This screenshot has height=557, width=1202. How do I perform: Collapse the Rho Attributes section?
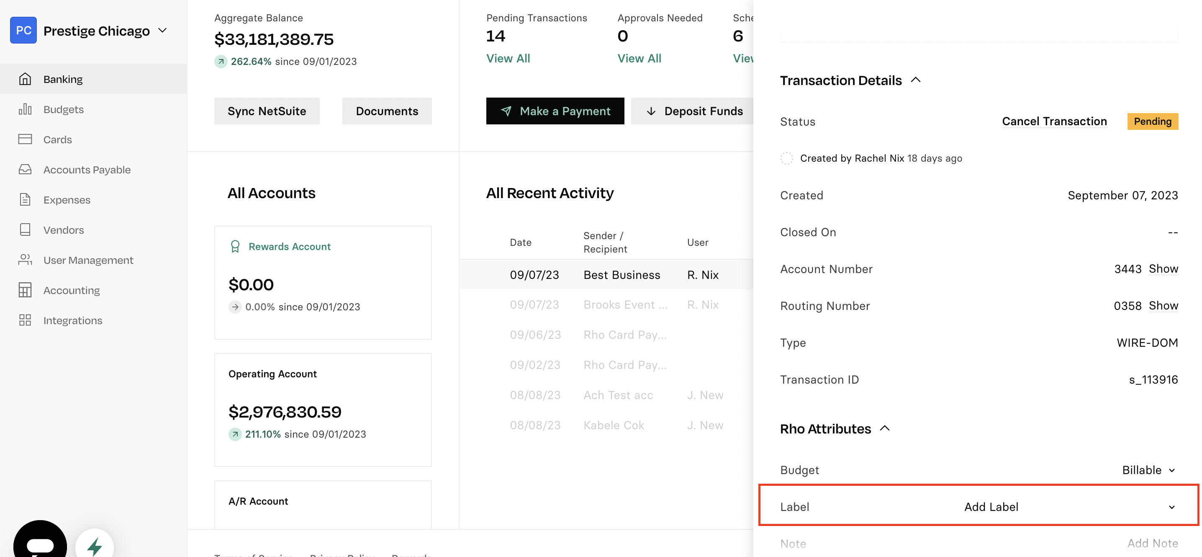point(884,428)
